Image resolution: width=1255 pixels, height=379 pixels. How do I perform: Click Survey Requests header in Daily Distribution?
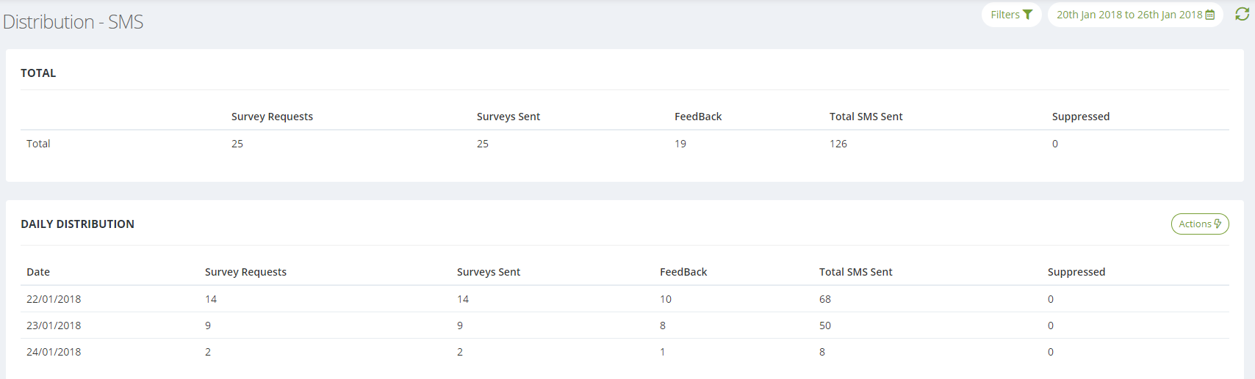(x=245, y=272)
